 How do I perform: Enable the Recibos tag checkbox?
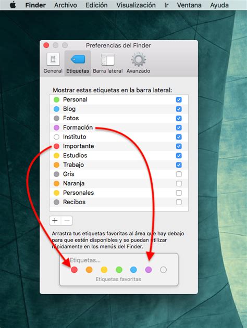point(179,202)
